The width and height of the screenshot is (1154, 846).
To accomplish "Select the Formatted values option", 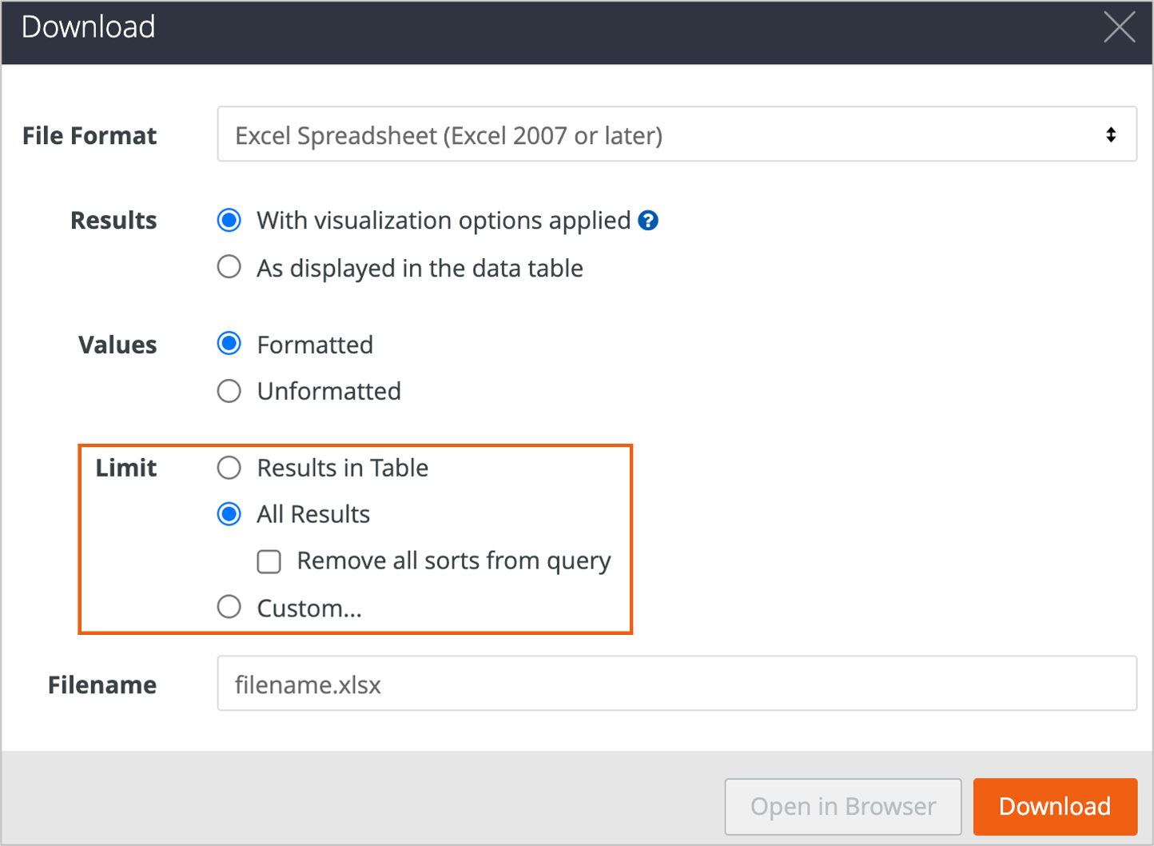I will tap(229, 344).
